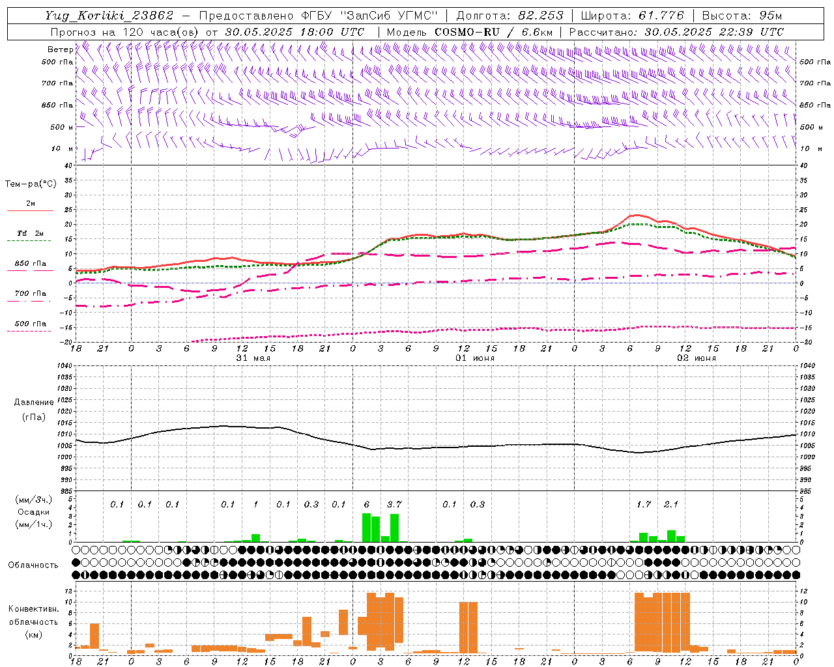834x667 pixels.
Task: Click the 1.7 precipitation value
Action: coord(643,504)
